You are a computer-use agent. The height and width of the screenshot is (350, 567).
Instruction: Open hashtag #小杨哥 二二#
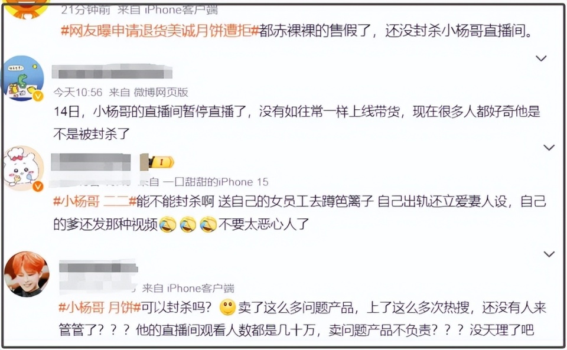(94, 201)
